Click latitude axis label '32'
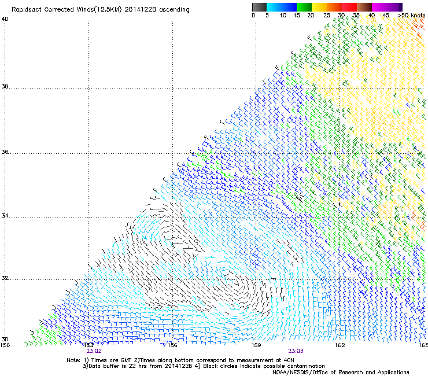The image size is (428, 376). pyautogui.click(x=5, y=278)
